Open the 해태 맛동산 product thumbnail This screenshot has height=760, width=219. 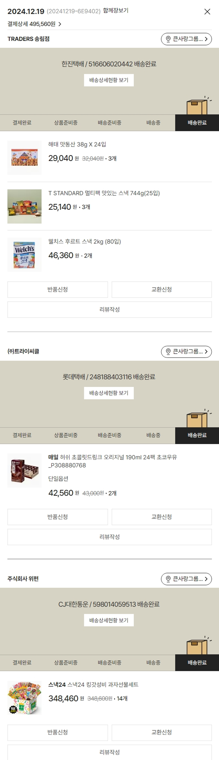pyautogui.click(x=25, y=158)
